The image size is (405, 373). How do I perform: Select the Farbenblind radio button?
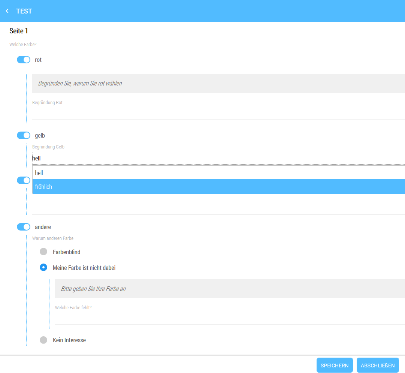[43, 252]
